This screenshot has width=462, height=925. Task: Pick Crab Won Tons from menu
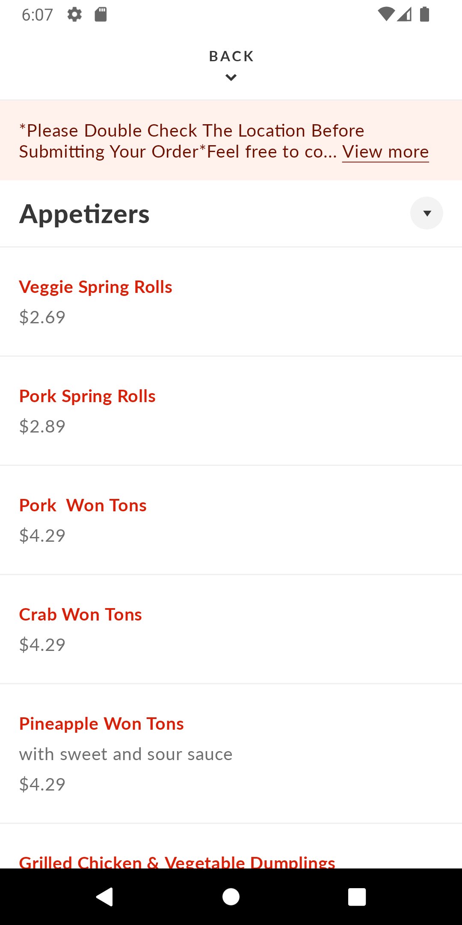[80, 615]
